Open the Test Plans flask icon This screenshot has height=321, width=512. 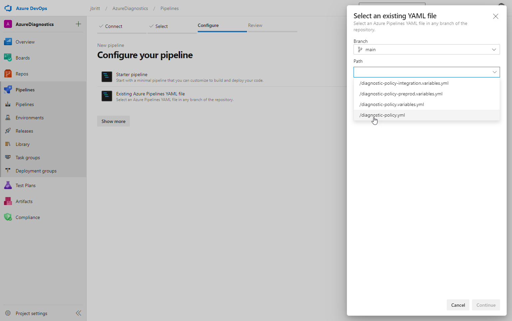(x=8, y=185)
